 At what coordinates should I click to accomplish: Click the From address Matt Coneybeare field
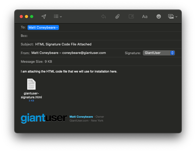tap(69, 53)
